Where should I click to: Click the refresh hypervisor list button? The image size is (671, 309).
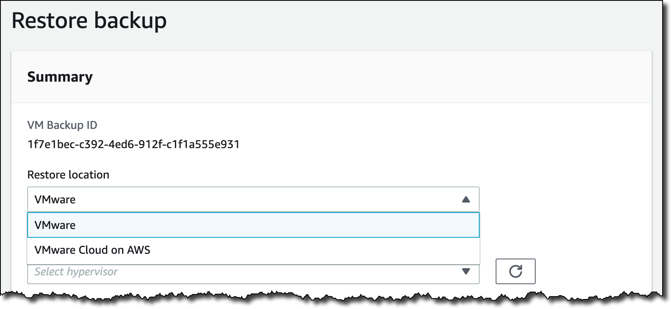click(515, 271)
